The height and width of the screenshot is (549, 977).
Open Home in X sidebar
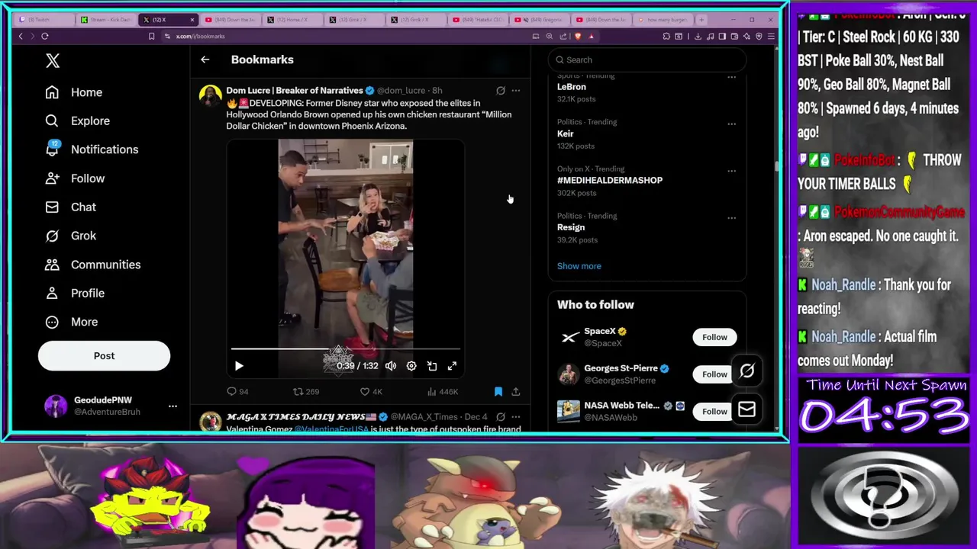73,92
